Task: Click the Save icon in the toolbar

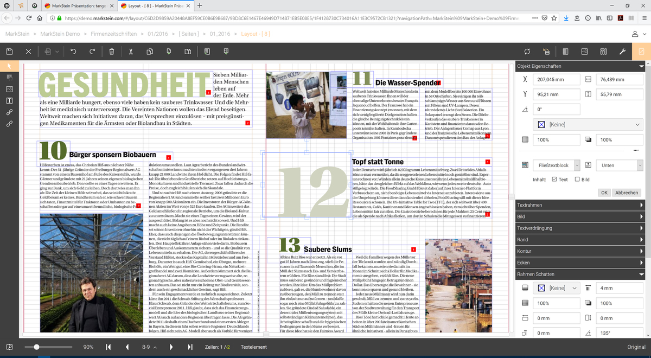Action: (9, 52)
